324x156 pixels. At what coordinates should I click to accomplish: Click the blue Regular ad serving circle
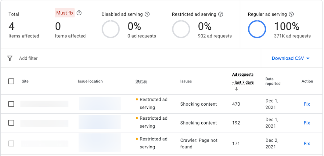[x=257, y=29]
